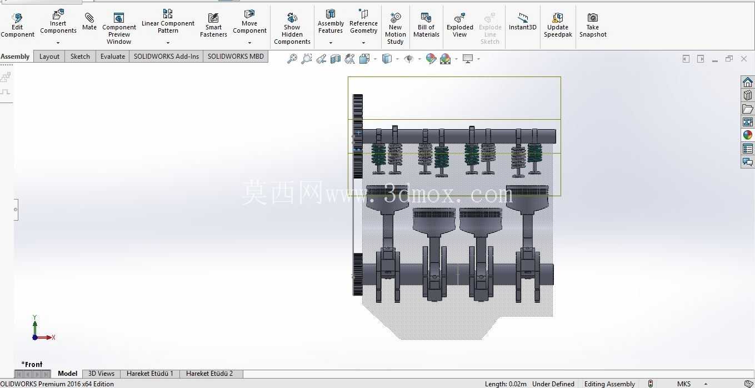This screenshot has height=388, width=755.
Task: Open the Hide/Show Items dropdown arrow
Action: (419, 59)
